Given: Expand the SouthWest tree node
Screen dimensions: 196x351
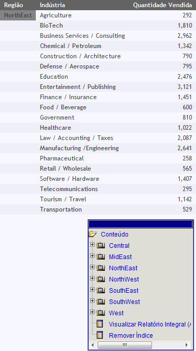Looking at the screenshot, I should (92, 300).
